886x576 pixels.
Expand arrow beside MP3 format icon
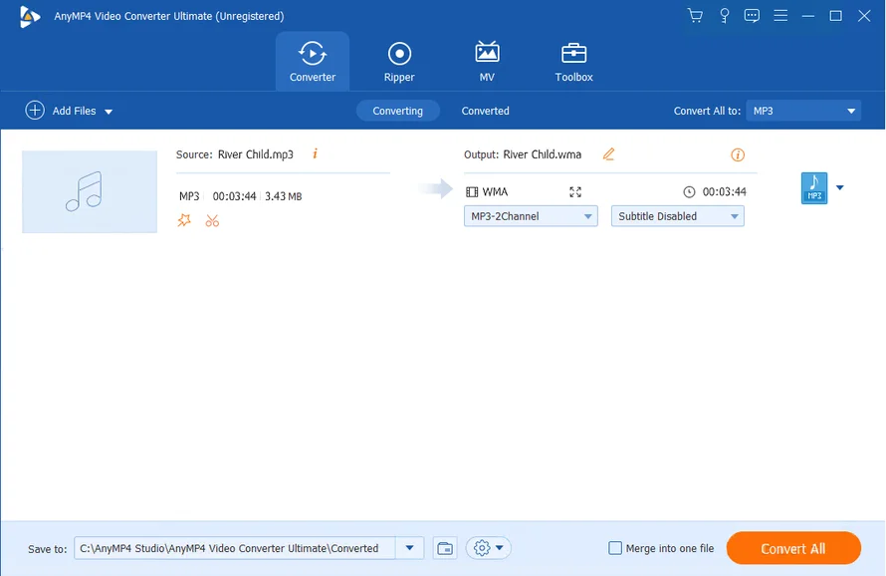(839, 188)
